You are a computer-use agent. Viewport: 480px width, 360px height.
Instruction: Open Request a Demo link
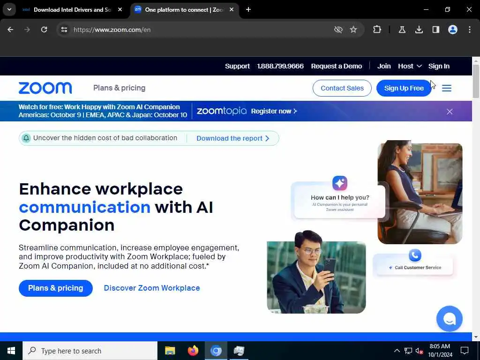tap(337, 66)
